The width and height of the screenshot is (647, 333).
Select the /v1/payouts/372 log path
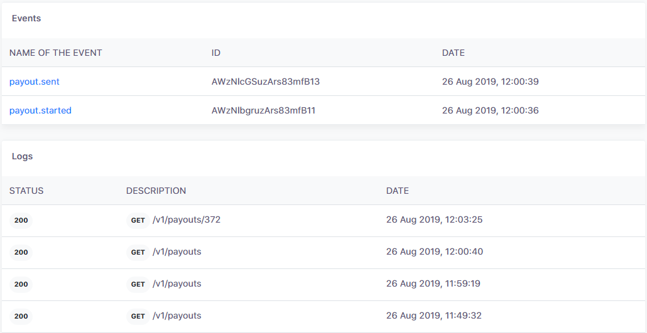pos(187,220)
